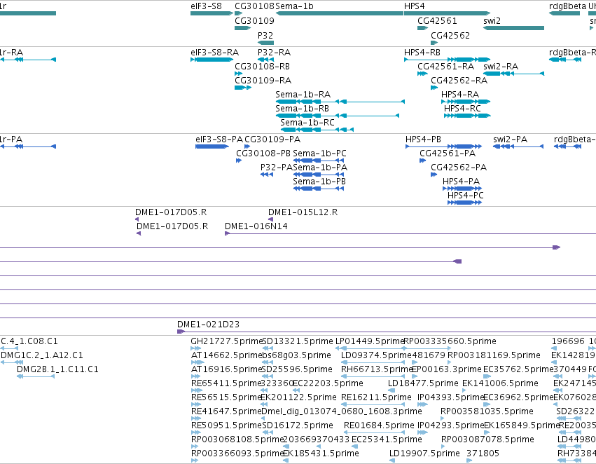Select the Sema-1b-PB protein feature

319,189
